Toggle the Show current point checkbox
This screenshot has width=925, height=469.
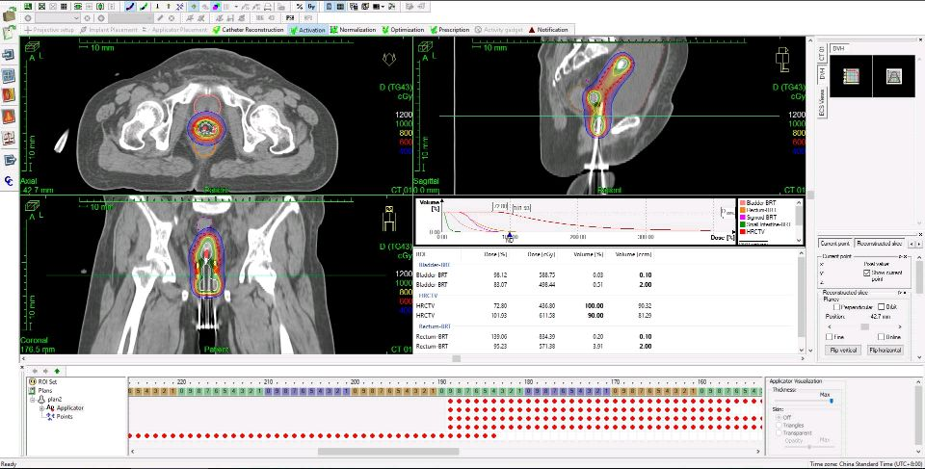coord(867,273)
